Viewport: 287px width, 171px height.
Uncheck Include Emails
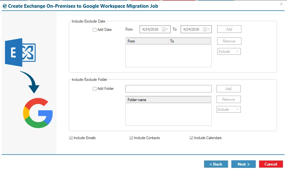click(71, 138)
